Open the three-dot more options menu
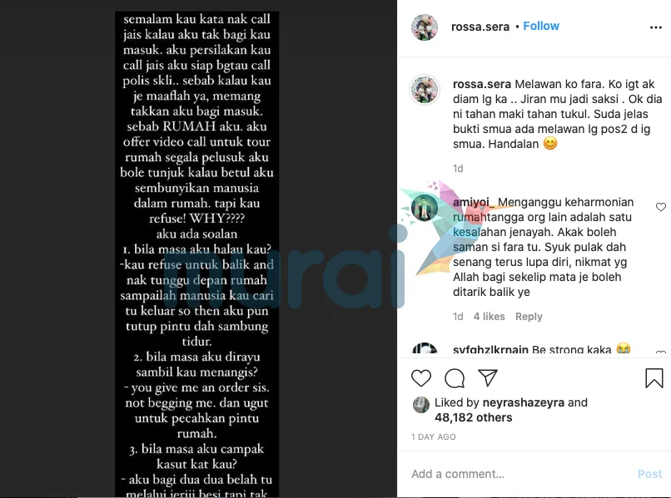The image size is (671, 498). click(655, 27)
